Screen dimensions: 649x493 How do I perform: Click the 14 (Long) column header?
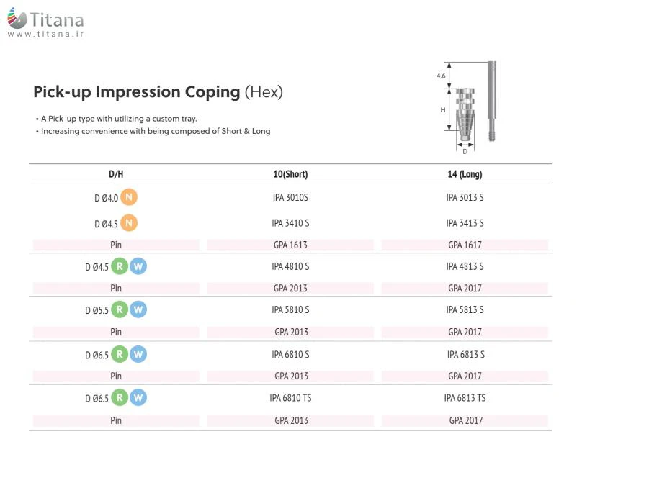[465, 174]
